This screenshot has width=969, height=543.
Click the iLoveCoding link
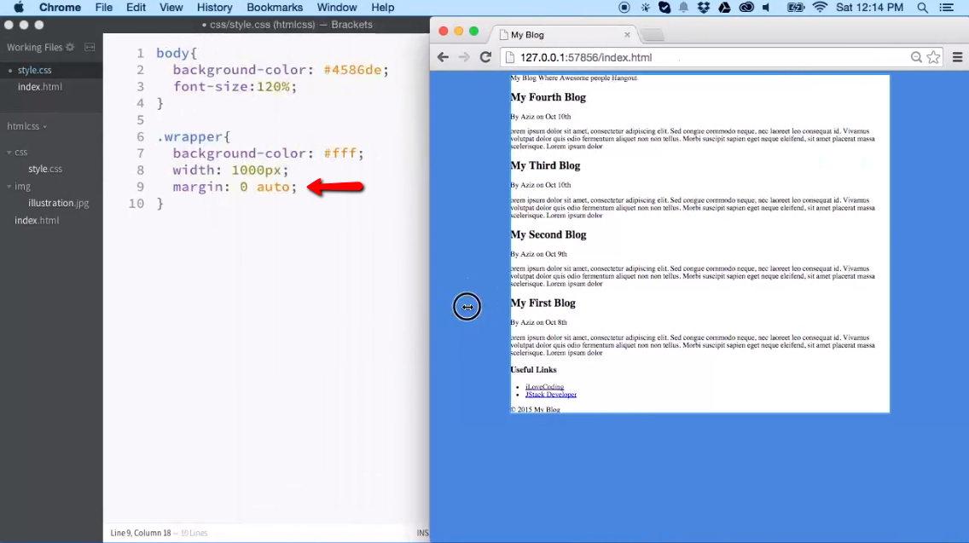(x=544, y=386)
